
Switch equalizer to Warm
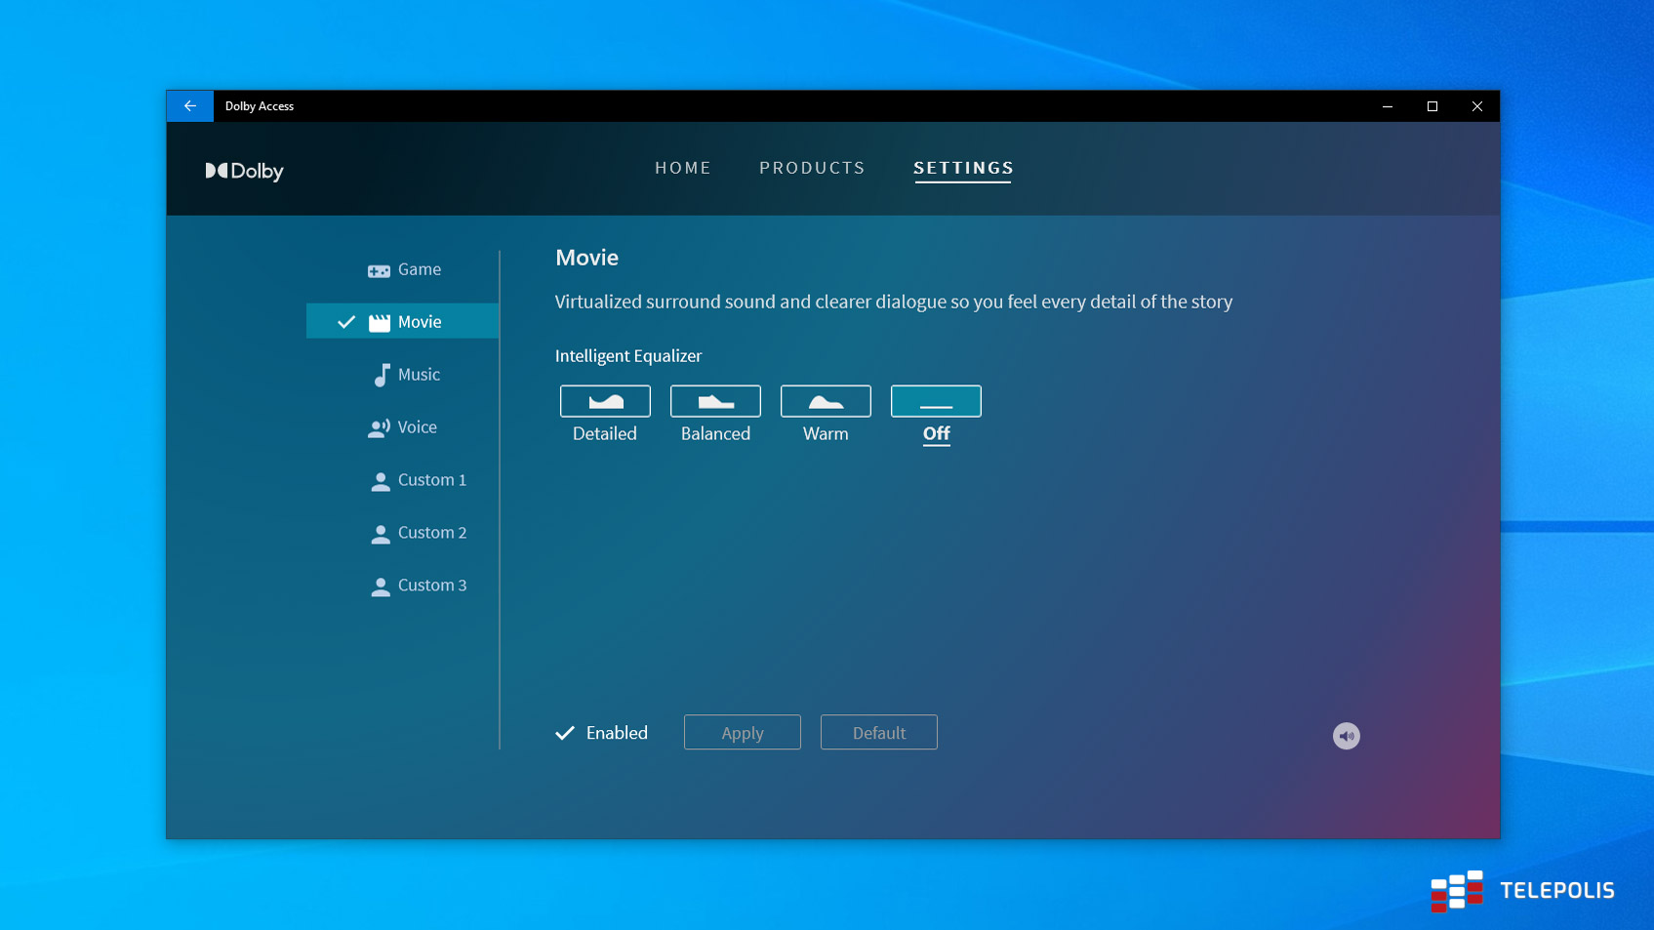[x=826, y=401]
